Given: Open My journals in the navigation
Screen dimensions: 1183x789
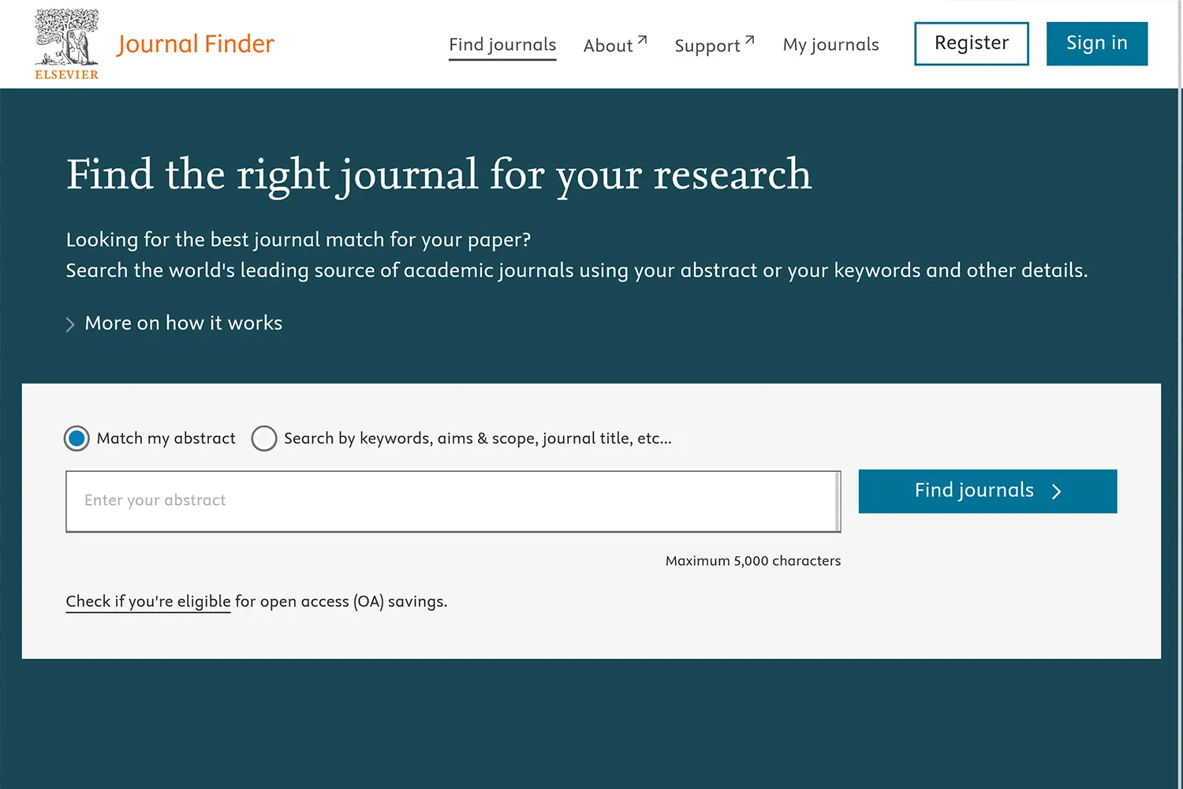Looking at the screenshot, I should tap(830, 45).
